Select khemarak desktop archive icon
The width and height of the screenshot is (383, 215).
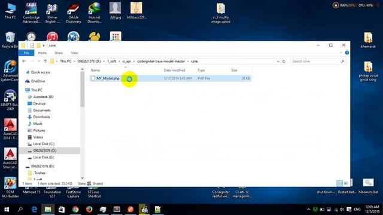point(369,40)
